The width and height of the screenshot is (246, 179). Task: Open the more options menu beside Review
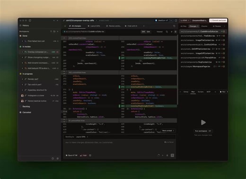pyautogui.click(x=224, y=26)
